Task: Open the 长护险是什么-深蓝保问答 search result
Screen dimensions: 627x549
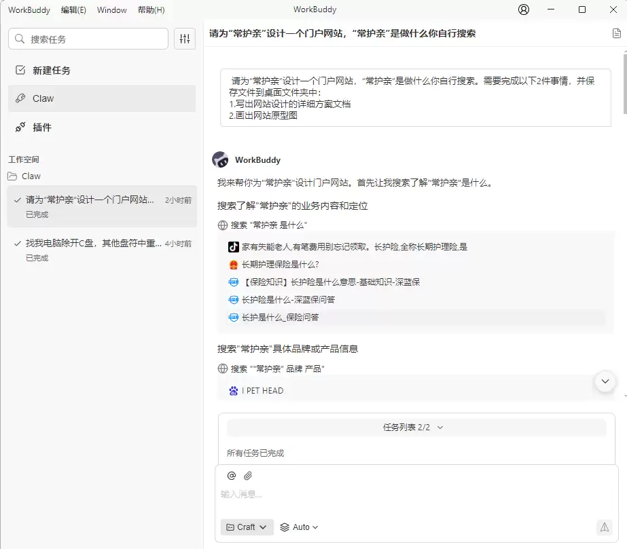Action: 288,299
